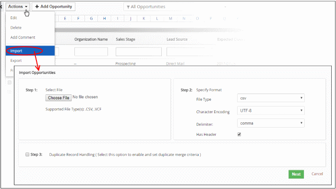The image size is (336, 189).
Task: Open the File Type csv dropdown
Action: click(271, 98)
